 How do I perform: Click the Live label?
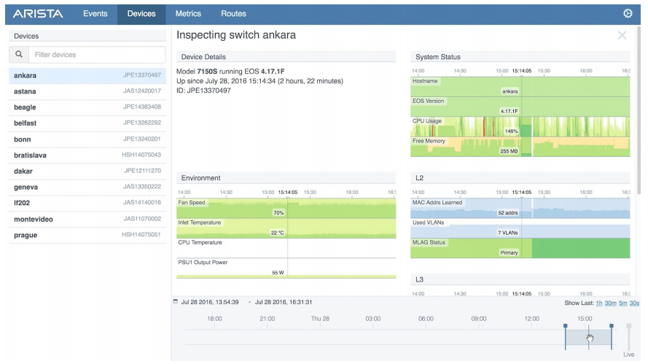[628, 355]
